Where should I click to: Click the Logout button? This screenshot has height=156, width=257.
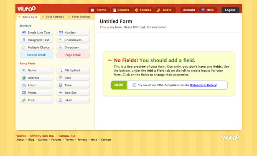coord(230,10)
